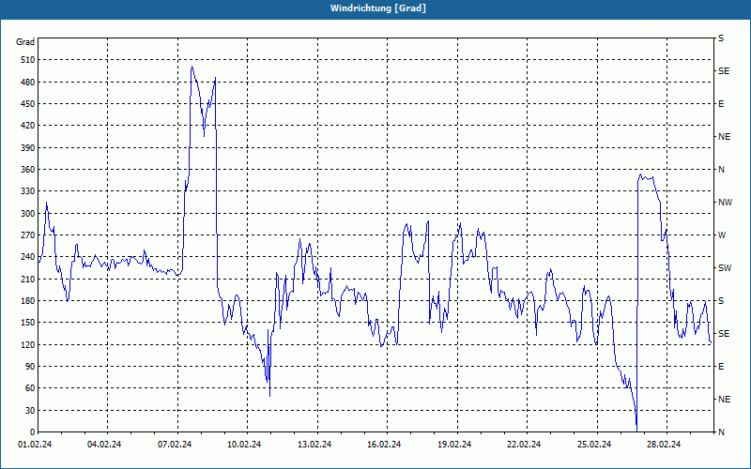Pick the 150 y-axis label

(27, 323)
